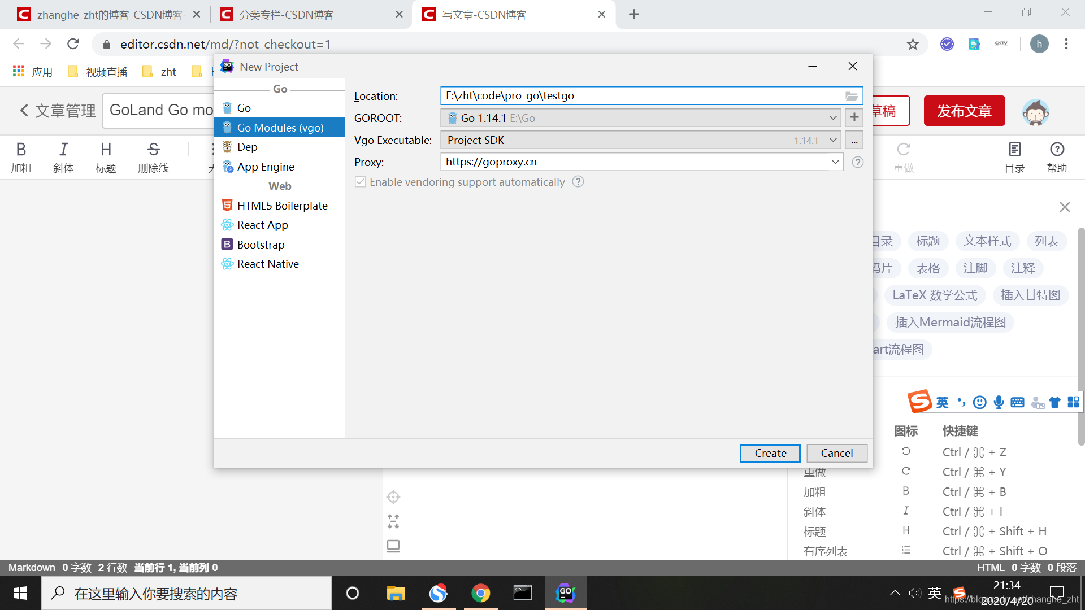Click the browse folder icon in Location field

851,96
